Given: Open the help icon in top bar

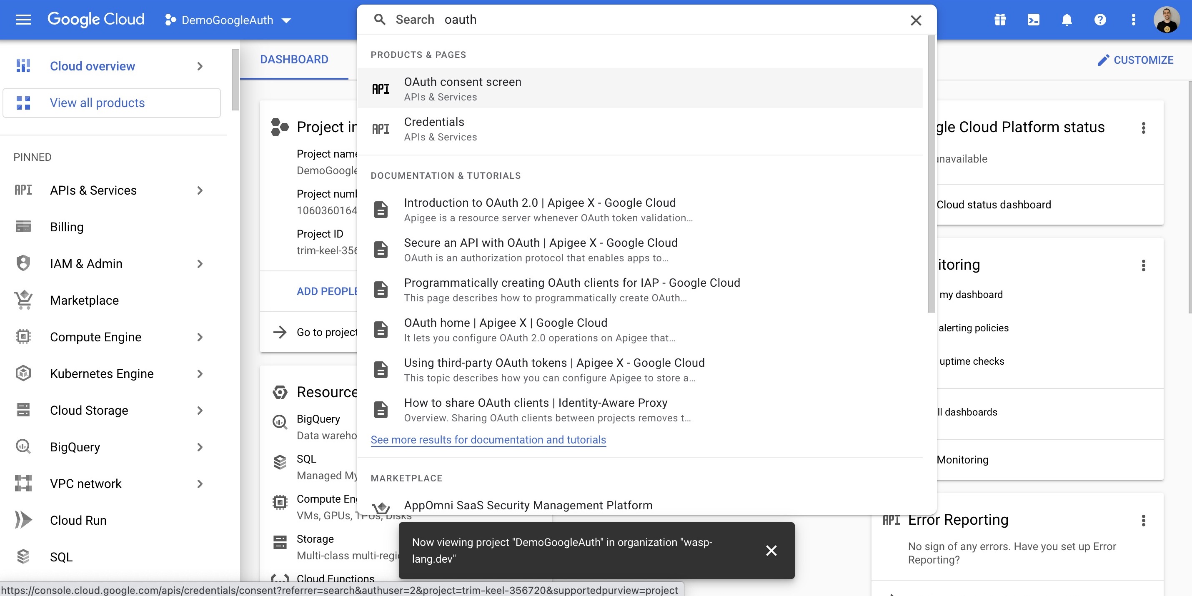Looking at the screenshot, I should [1100, 20].
